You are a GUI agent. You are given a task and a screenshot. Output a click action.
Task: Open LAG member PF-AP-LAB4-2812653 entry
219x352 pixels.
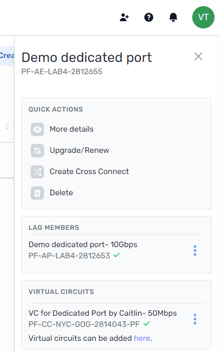[x=83, y=250]
